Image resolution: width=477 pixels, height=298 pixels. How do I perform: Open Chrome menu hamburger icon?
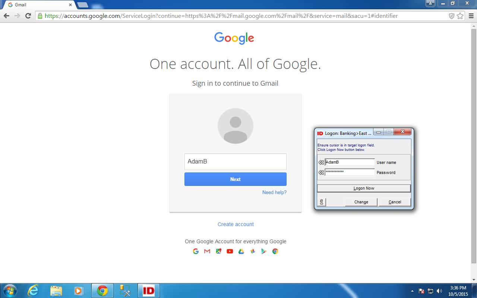coord(471,16)
